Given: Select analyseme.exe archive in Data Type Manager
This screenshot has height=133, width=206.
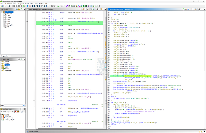Looking at the screenshot, I should coord(9,118).
